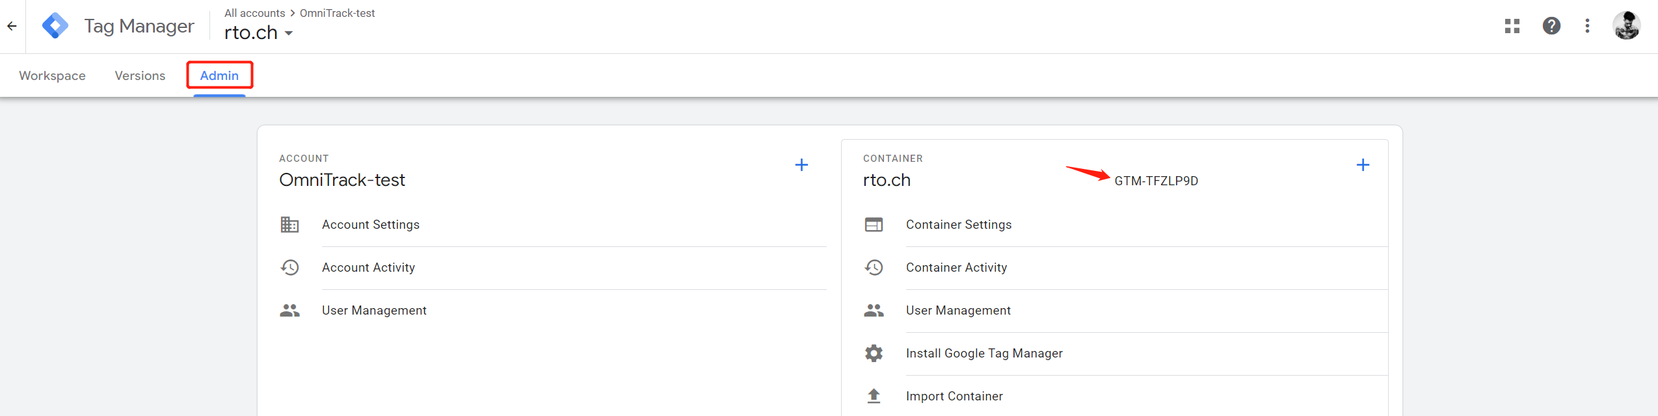This screenshot has width=1658, height=416.
Task: Open the Google apps grid icon
Action: pos(1512,26)
